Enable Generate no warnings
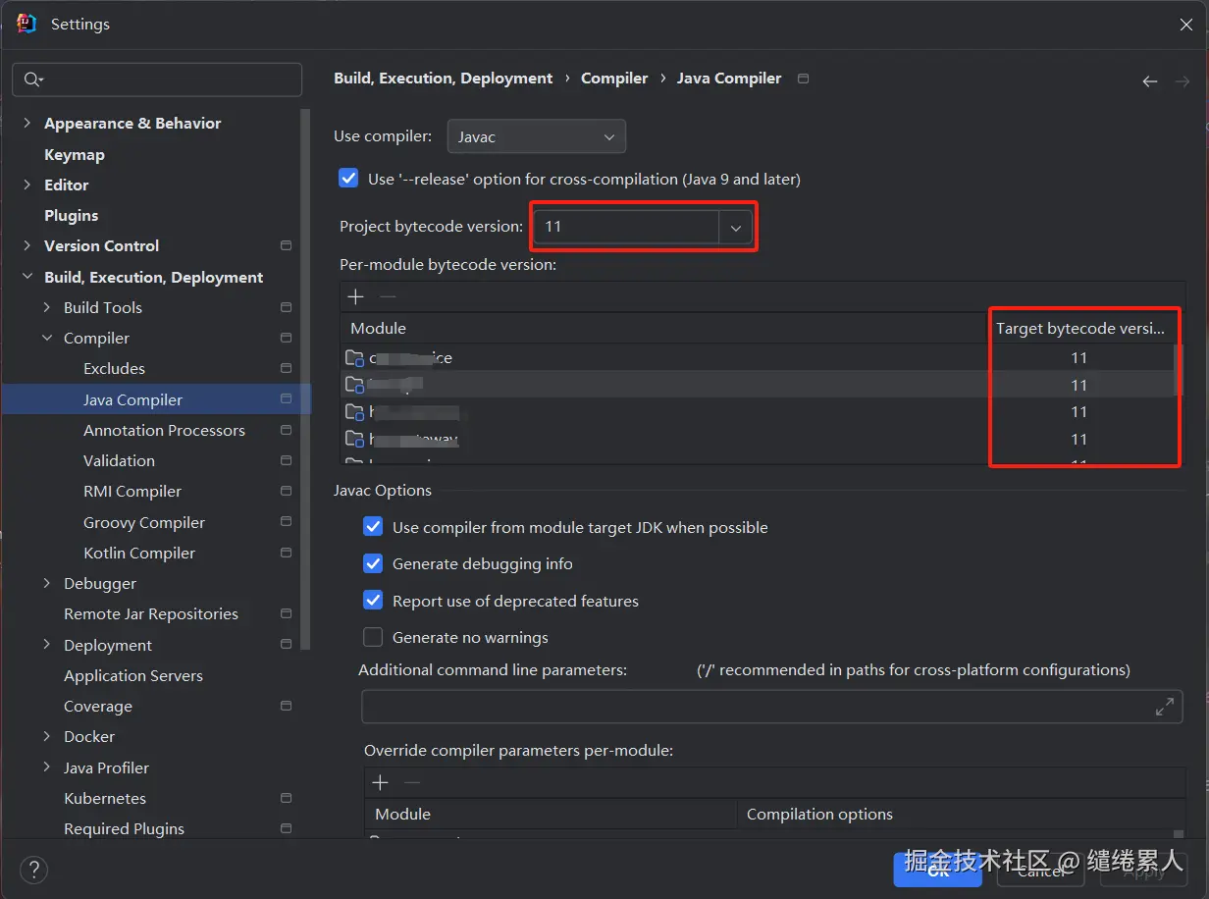The height and width of the screenshot is (899, 1209). coord(373,637)
